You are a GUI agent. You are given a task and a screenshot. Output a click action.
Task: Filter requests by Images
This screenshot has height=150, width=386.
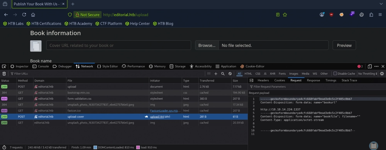click(x=294, y=74)
